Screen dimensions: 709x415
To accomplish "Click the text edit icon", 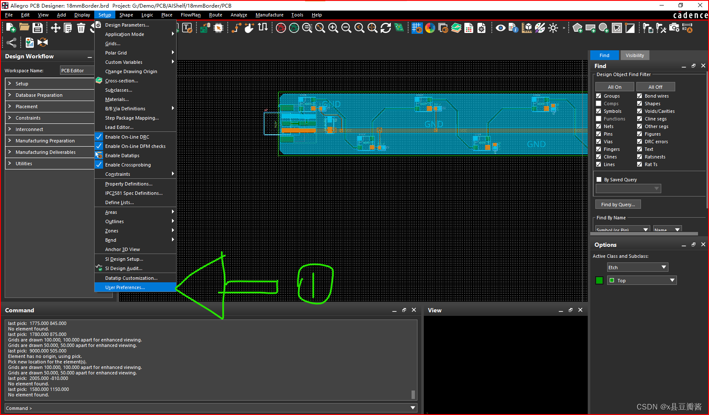I will tap(187, 28).
